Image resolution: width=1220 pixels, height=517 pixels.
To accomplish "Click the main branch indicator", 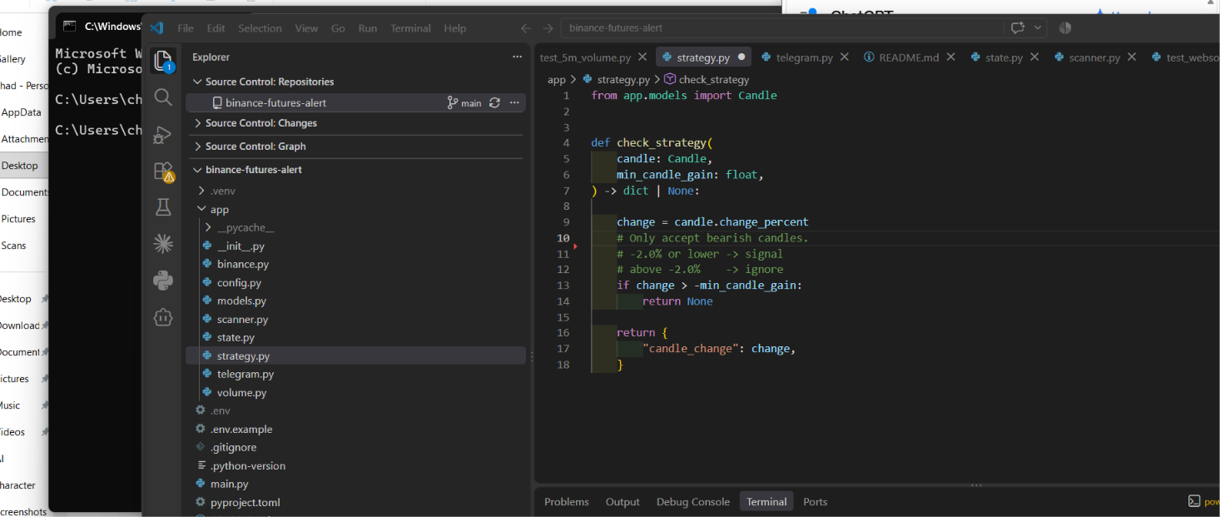I will click(x=464, y=103).
